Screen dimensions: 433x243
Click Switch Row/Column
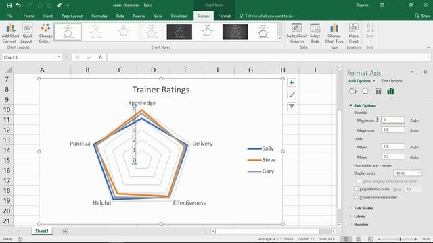click(297, 33)
